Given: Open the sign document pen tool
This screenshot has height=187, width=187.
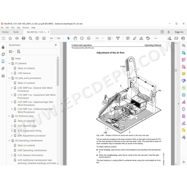Looking at the screenshot, I should point(141,38).
